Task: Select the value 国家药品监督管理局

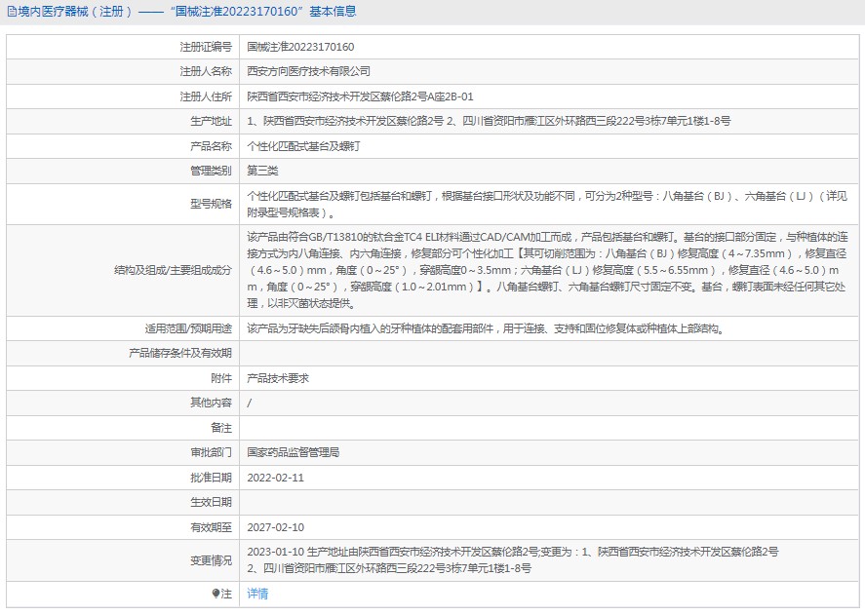Action: [294, 453]
